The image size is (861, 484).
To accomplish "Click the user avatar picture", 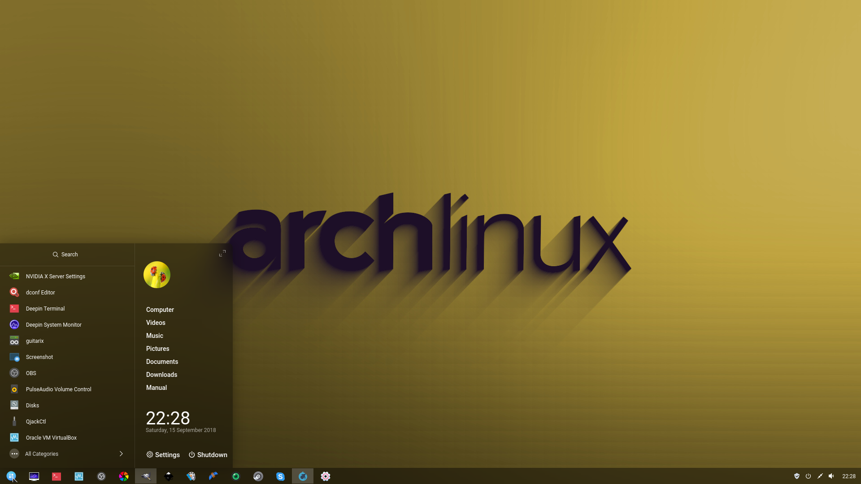I will 157,275.
